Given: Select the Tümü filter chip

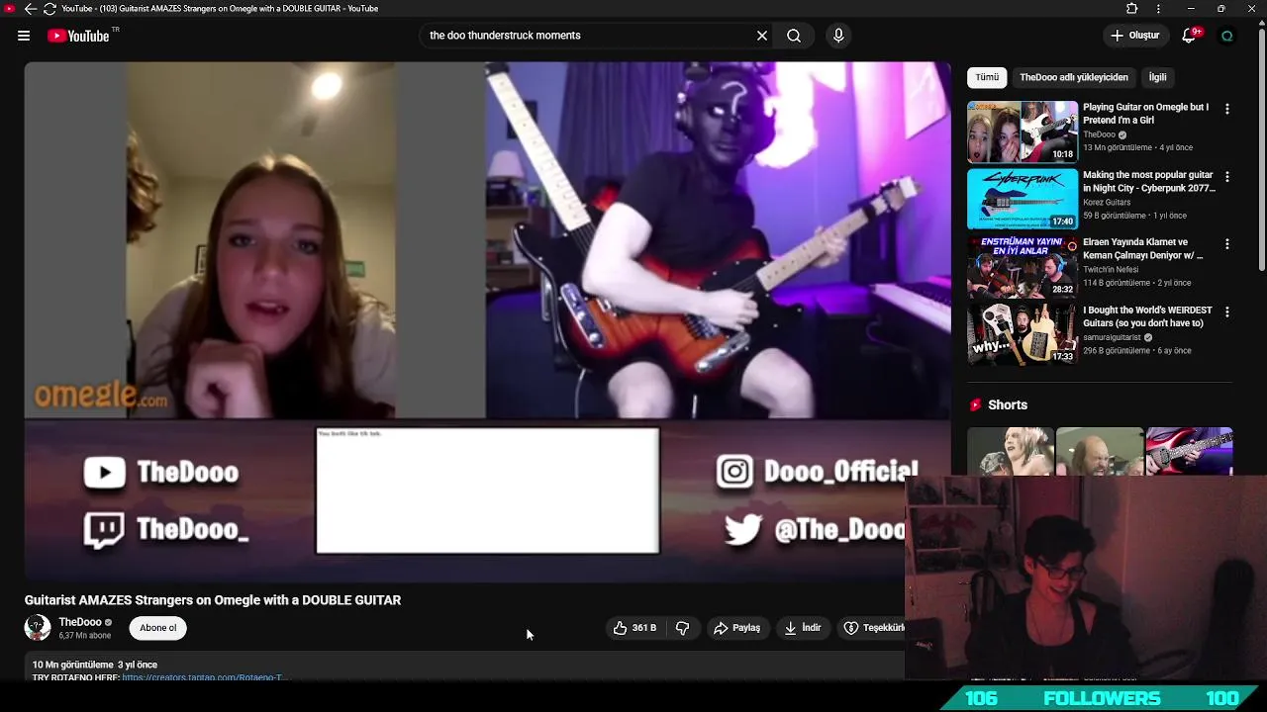Looking at the screenshot, I should [987, 77].
